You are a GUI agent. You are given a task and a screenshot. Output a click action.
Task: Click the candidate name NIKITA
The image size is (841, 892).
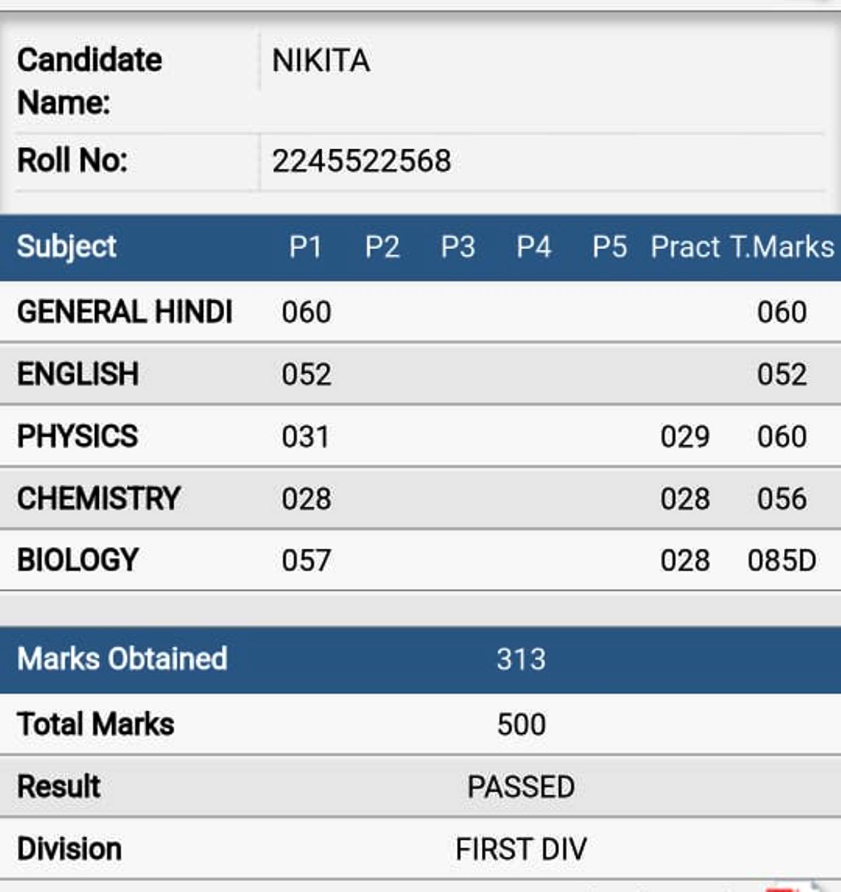pos(321,61)
